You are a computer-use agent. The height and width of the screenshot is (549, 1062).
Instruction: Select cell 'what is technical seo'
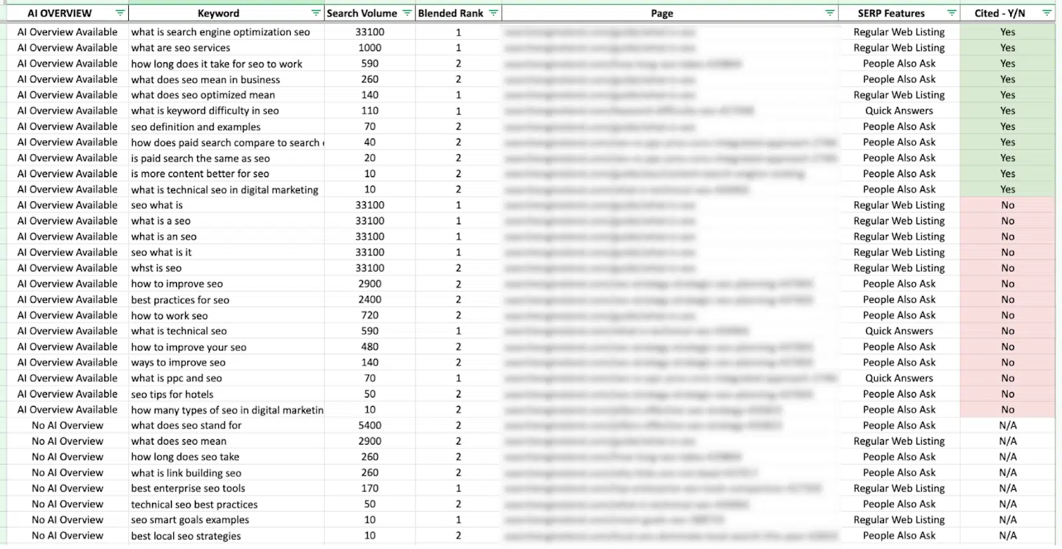[x=226, y=331]
